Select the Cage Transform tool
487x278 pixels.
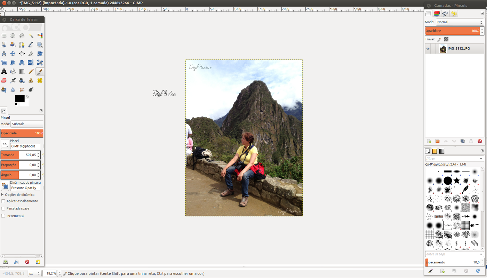40,63
